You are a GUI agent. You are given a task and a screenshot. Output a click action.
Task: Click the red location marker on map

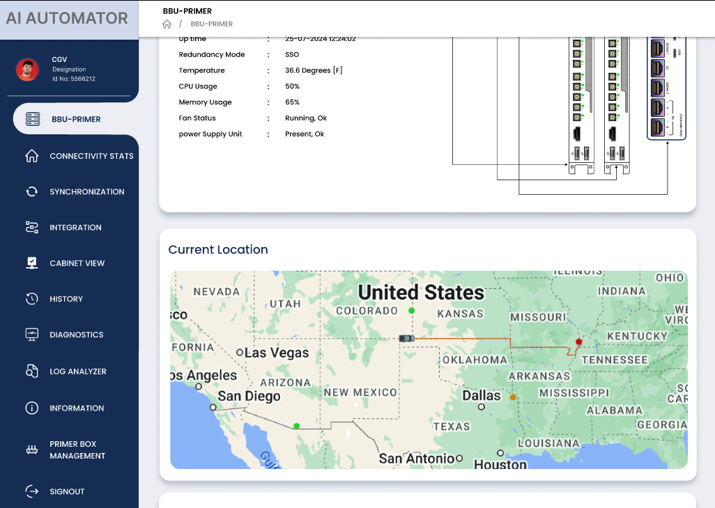pyautogui.click(x=578, y=342)
